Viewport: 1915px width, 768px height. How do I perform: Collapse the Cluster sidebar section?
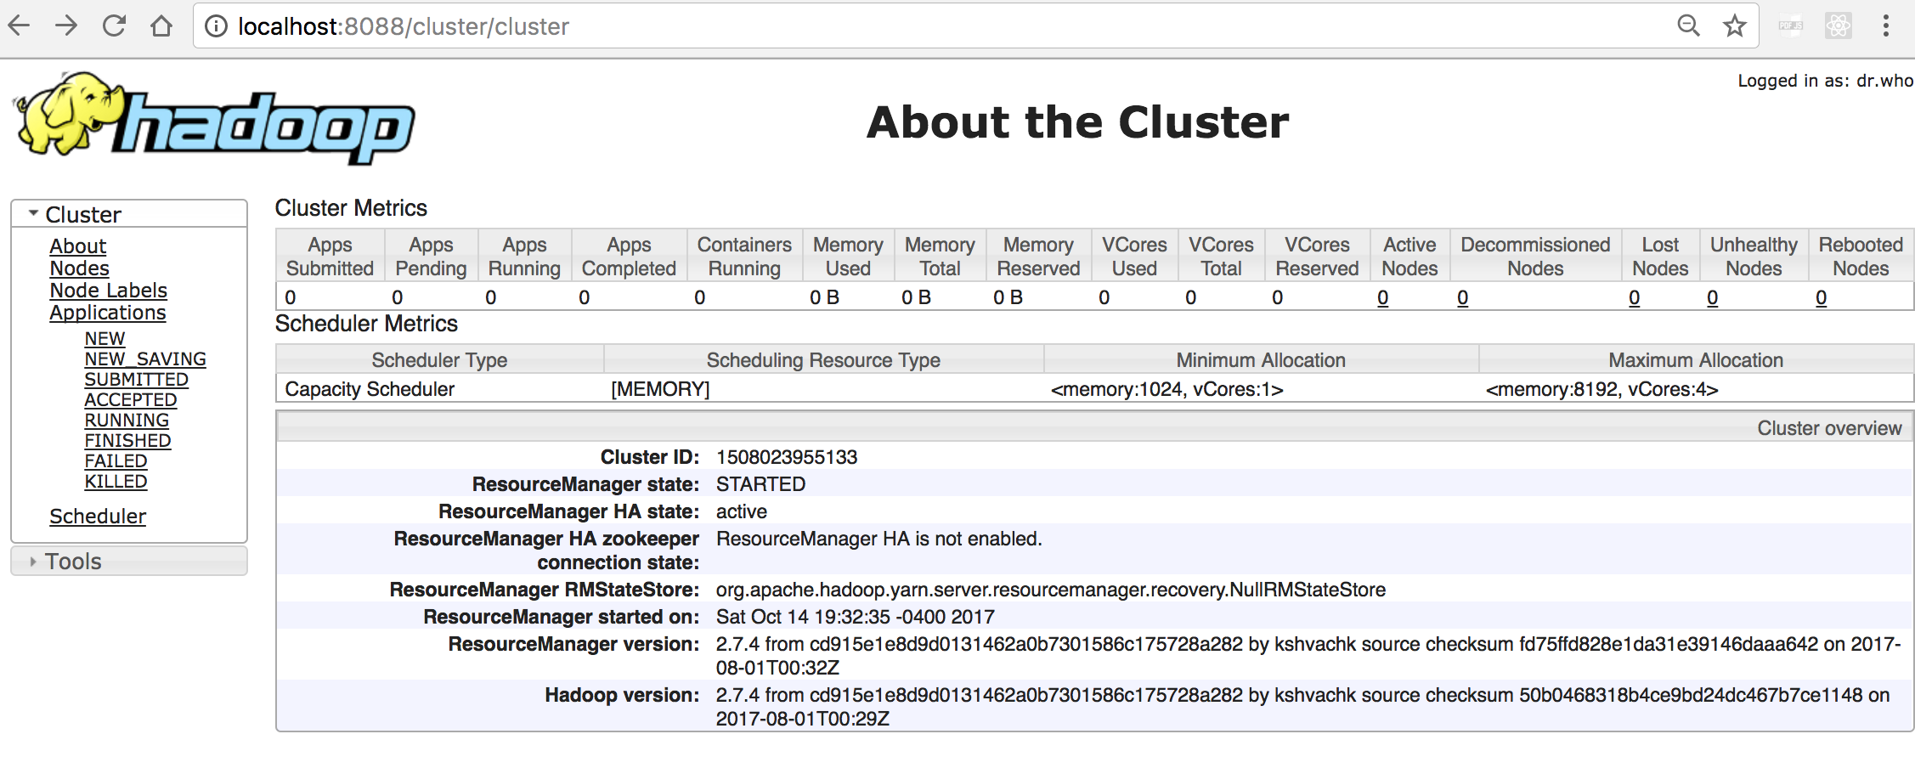pos(129,214)
